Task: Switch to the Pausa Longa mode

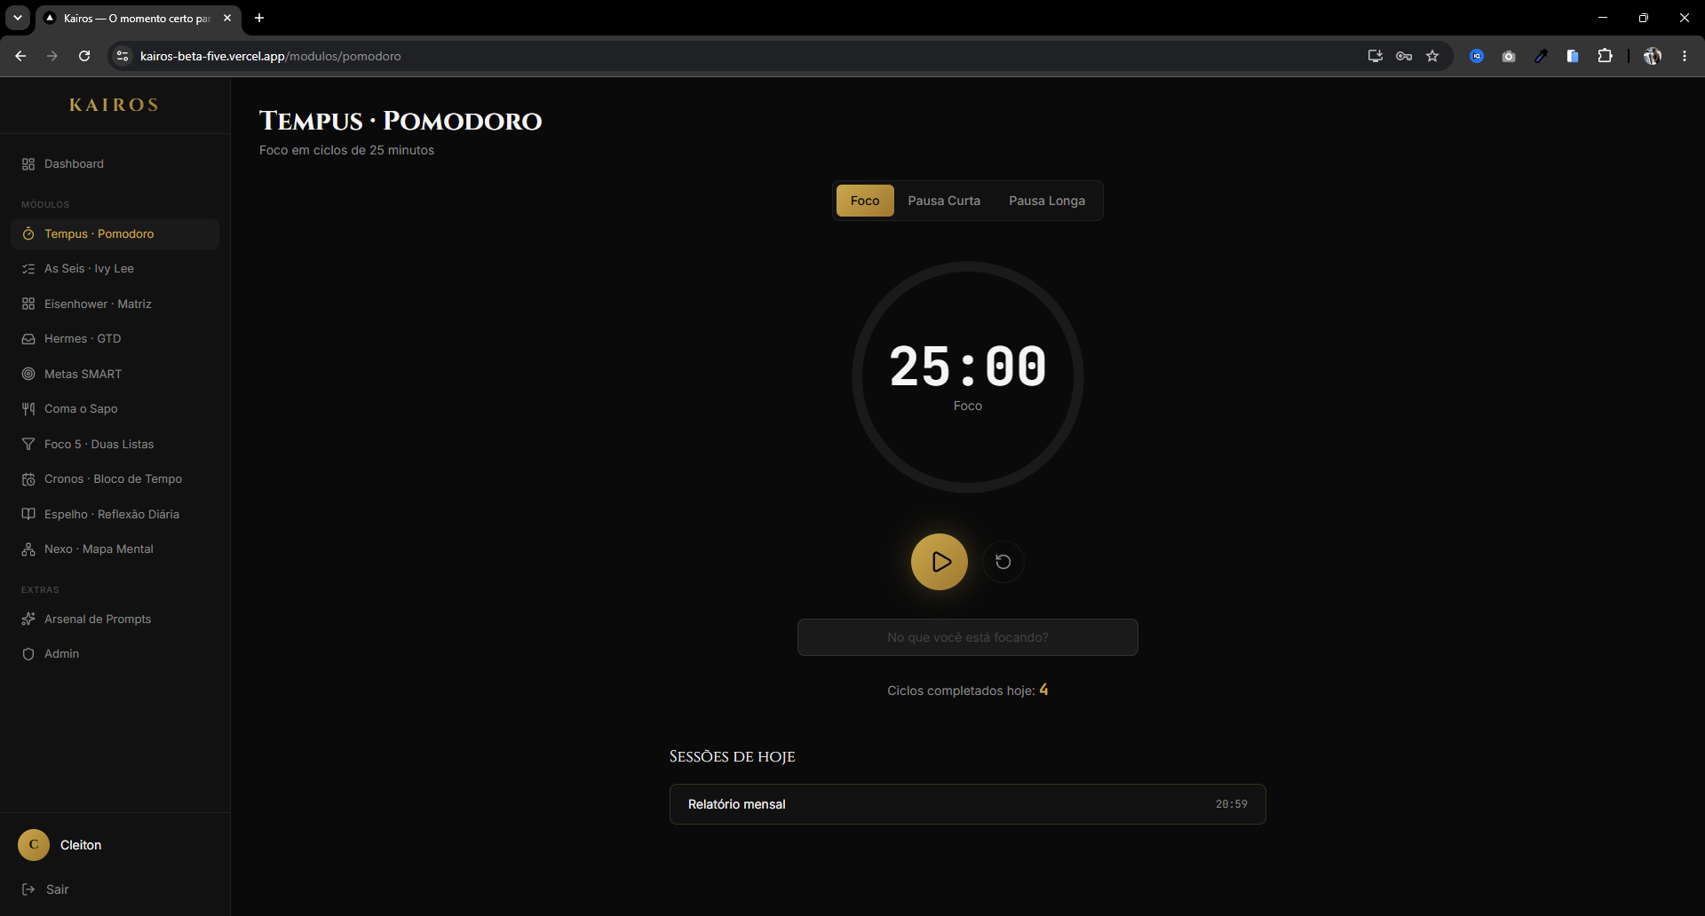Action: (1047, 201)
